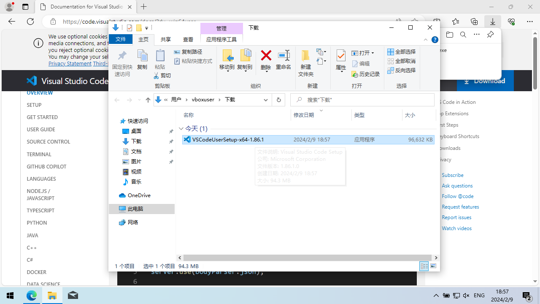Switch to the View ribbon tab
540x304 pixels.
[x=188, y=39]
